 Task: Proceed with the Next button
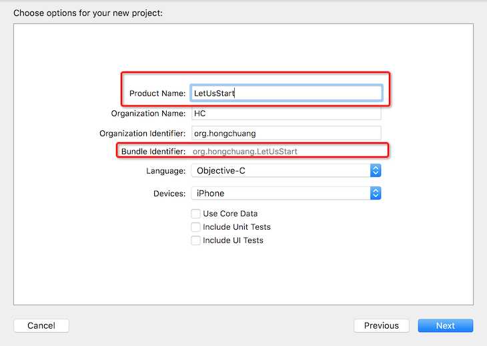446,325
